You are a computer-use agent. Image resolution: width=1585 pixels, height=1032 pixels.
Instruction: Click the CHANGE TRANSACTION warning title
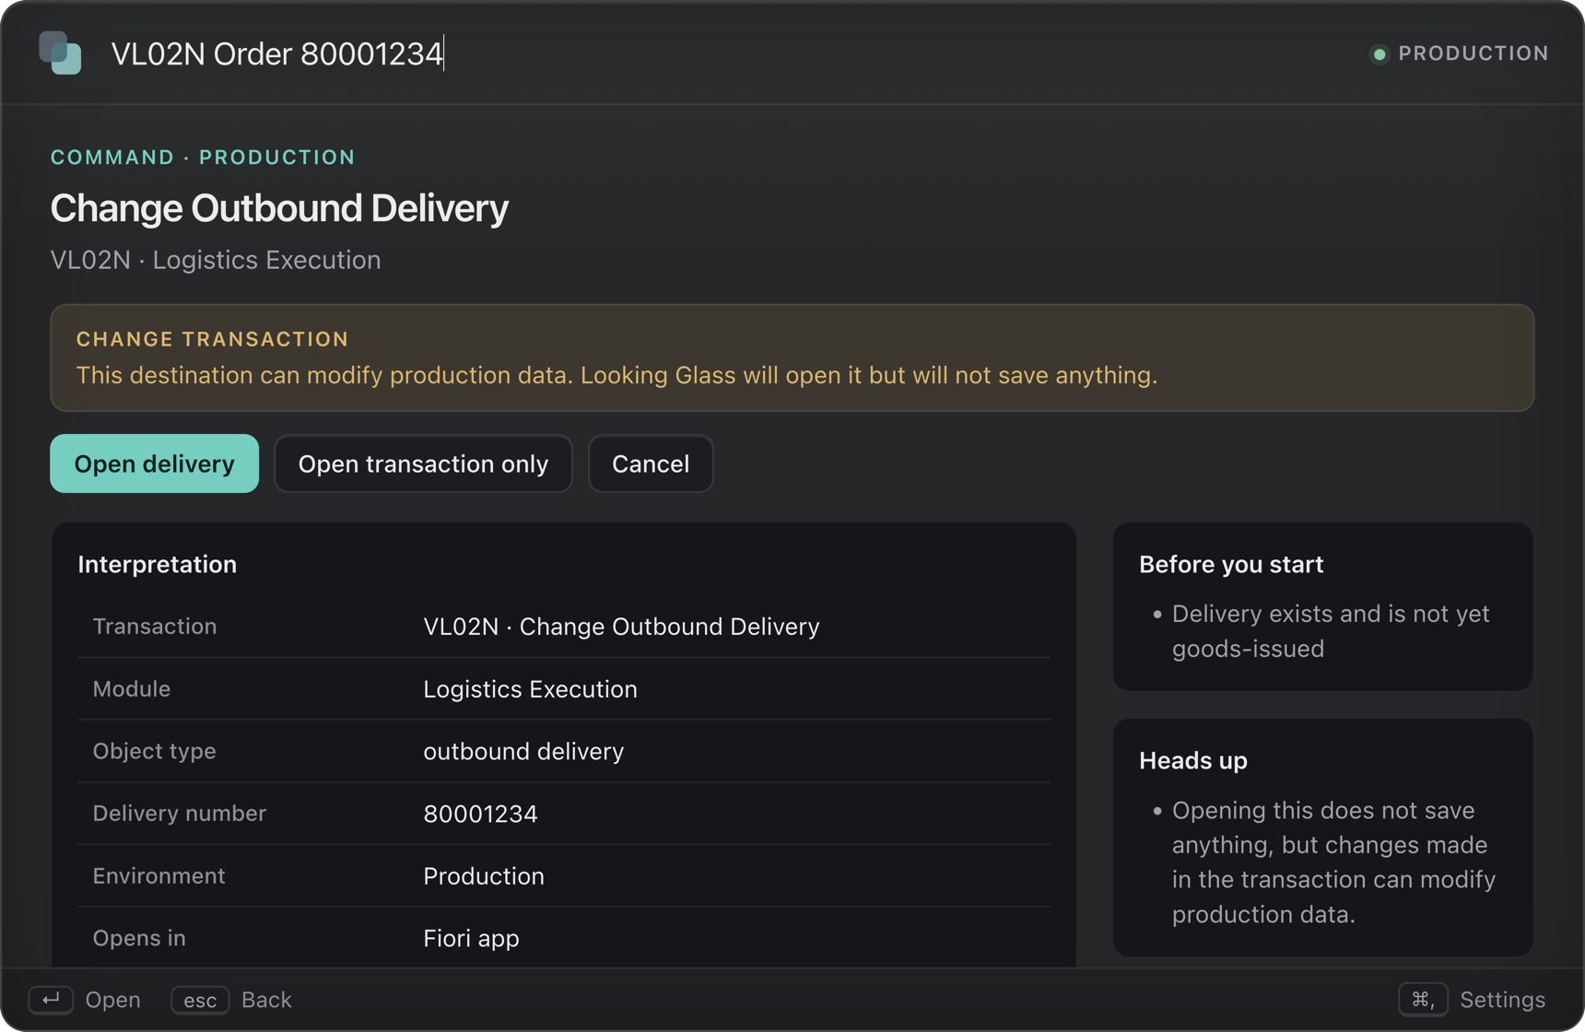tap(212, 339)
